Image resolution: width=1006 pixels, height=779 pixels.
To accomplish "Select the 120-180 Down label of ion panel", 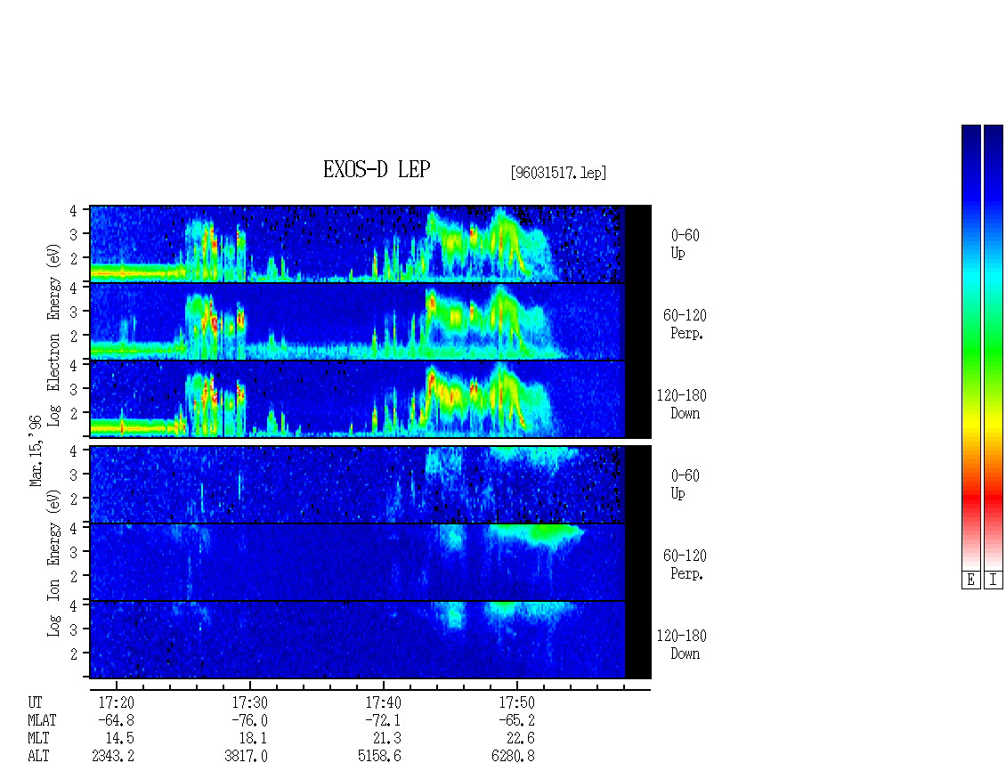I will 681,645.
